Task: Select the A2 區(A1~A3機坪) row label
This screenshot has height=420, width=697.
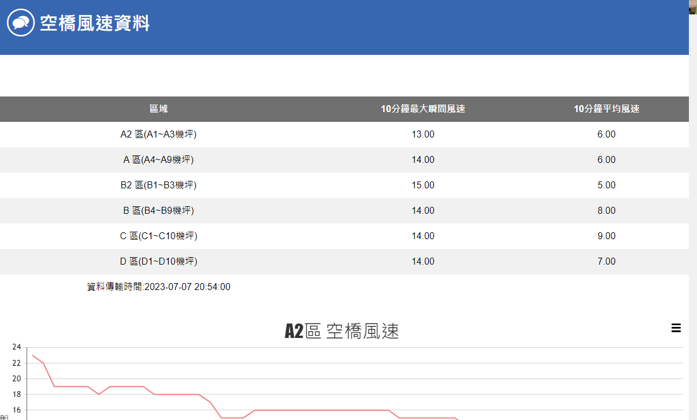Action: tap(158, 135)
